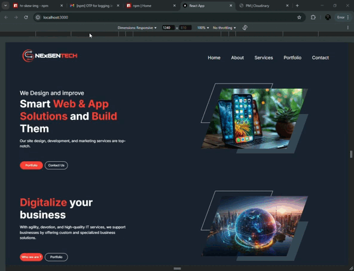
Task: Click the 'Digitalize your business' heading
Action: tap(56, 208)
